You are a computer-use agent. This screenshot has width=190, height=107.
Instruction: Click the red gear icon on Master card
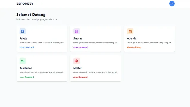76,61
